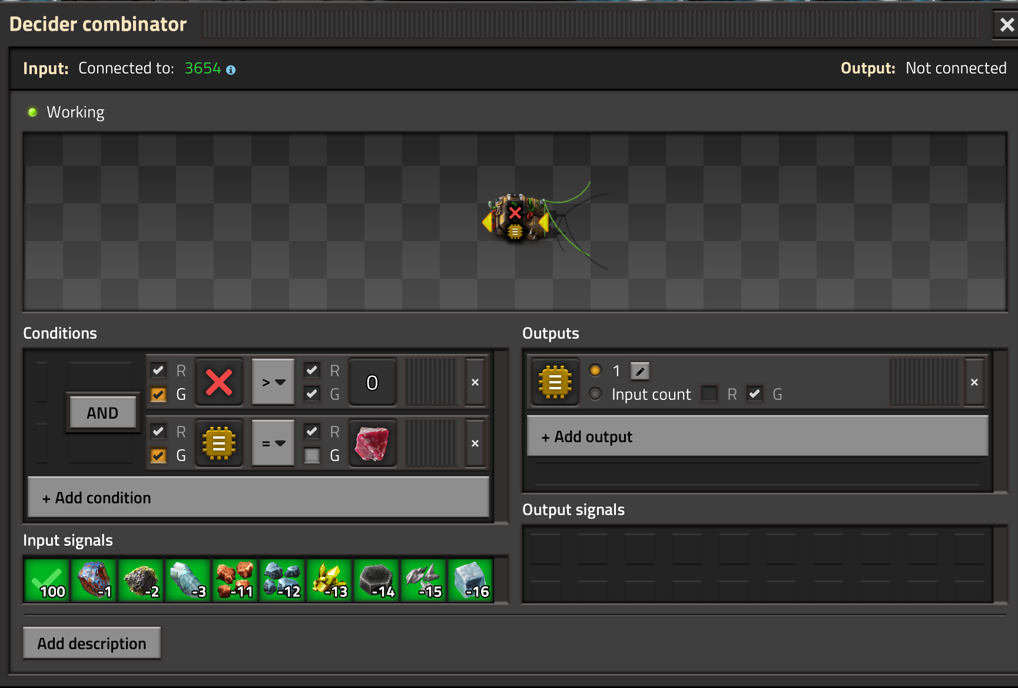The height and width of the screenshot is (688, 1018).
Task: Toggle red wire for second condition left signal
Action: tap(158, 432)
